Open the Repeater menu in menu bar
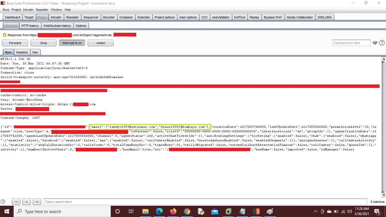 tap(42, 10)
